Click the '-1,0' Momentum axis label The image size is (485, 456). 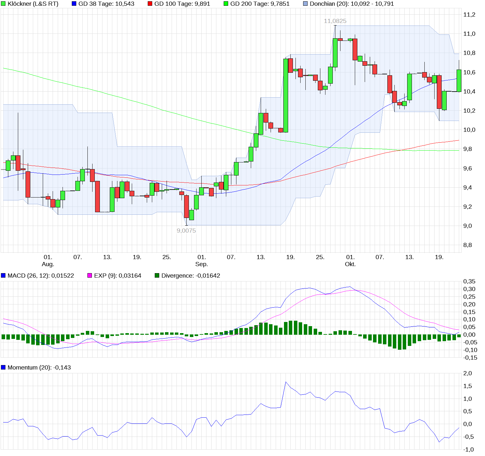click(468, 450)
